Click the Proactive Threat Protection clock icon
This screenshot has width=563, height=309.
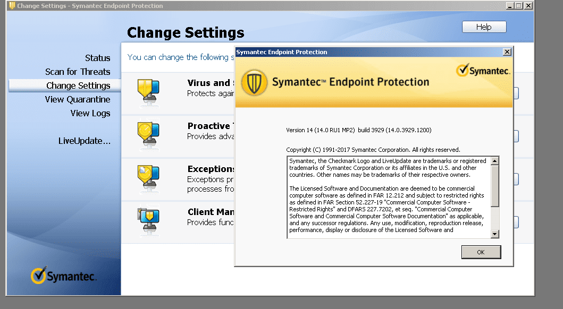pos(148,134)
